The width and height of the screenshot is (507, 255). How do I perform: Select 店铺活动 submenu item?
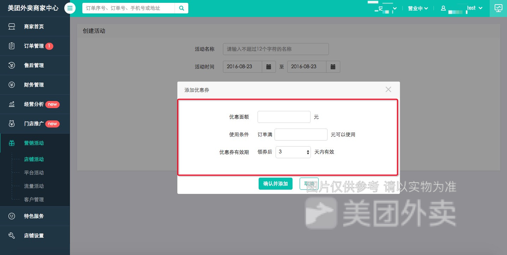(34, 159)
